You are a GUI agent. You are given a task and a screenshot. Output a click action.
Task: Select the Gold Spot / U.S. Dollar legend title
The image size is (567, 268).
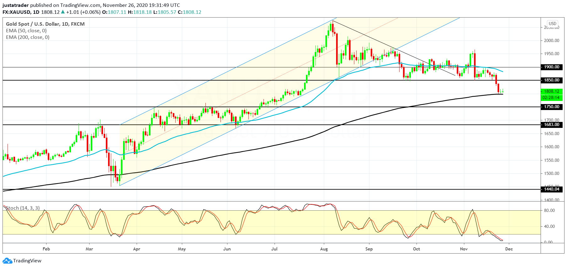point(45,24)
